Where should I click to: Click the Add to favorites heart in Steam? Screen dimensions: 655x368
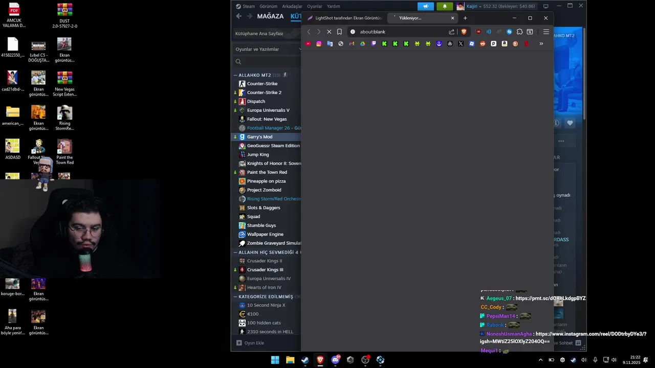[570, 123]
